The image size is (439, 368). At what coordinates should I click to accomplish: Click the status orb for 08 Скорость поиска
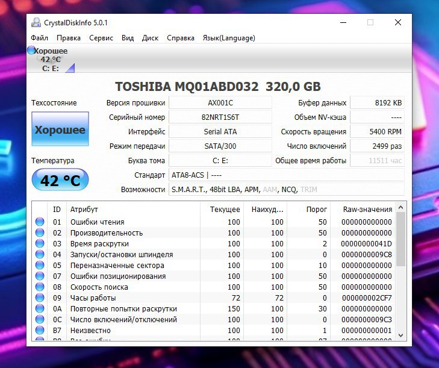[x=40, y=287]
